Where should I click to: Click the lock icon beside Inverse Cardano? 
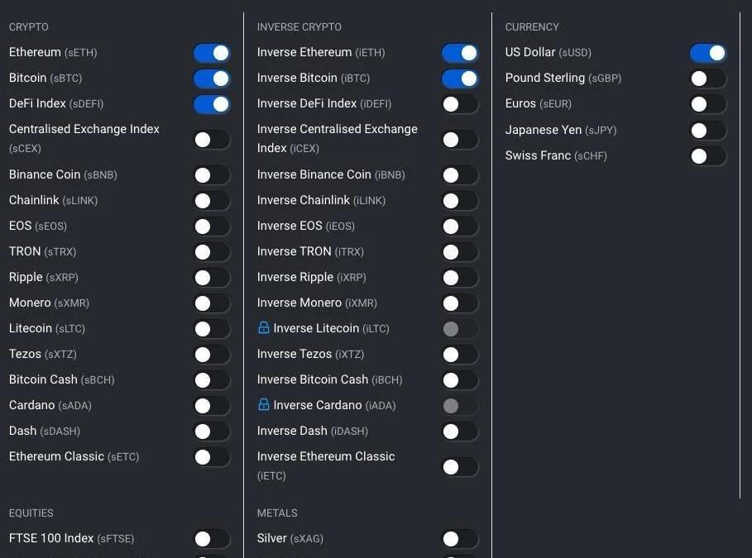tap(264, 405)
